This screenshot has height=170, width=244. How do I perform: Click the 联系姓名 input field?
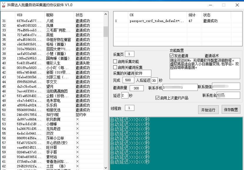(x=228, y=95)
